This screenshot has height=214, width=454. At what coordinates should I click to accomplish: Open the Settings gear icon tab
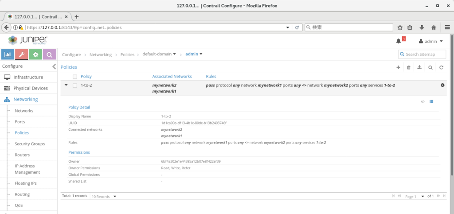tap(35, 54)
